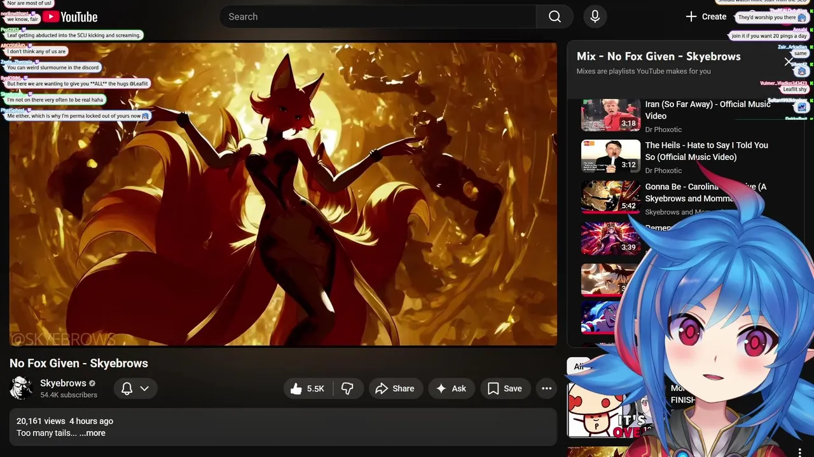Open the 3:39 playlist video thumbnail
The height and width of the screenshot is (457, 814).
(610, 238)
